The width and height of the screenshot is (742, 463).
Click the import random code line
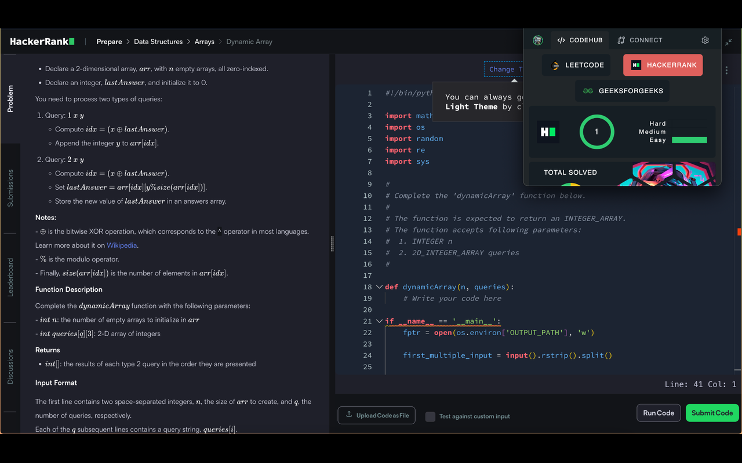point(414,139)
